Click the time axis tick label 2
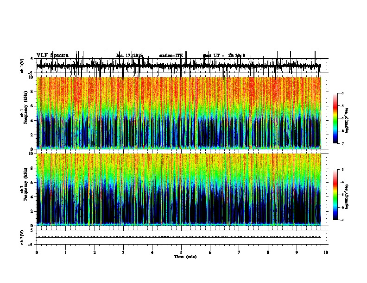 tap(95, 252)
